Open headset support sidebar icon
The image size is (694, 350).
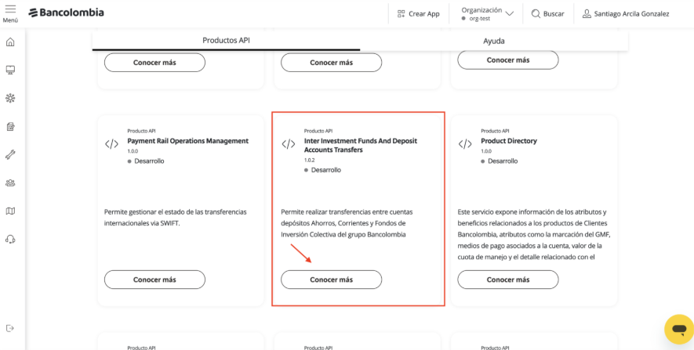10,240
